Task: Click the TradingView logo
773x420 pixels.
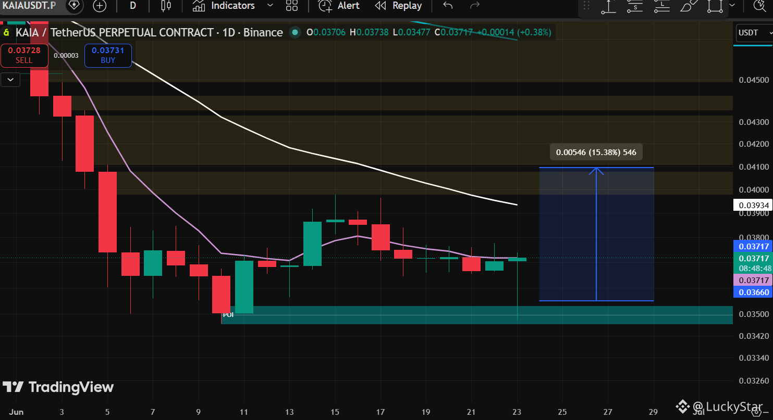Action: click(x=58, y=387)
